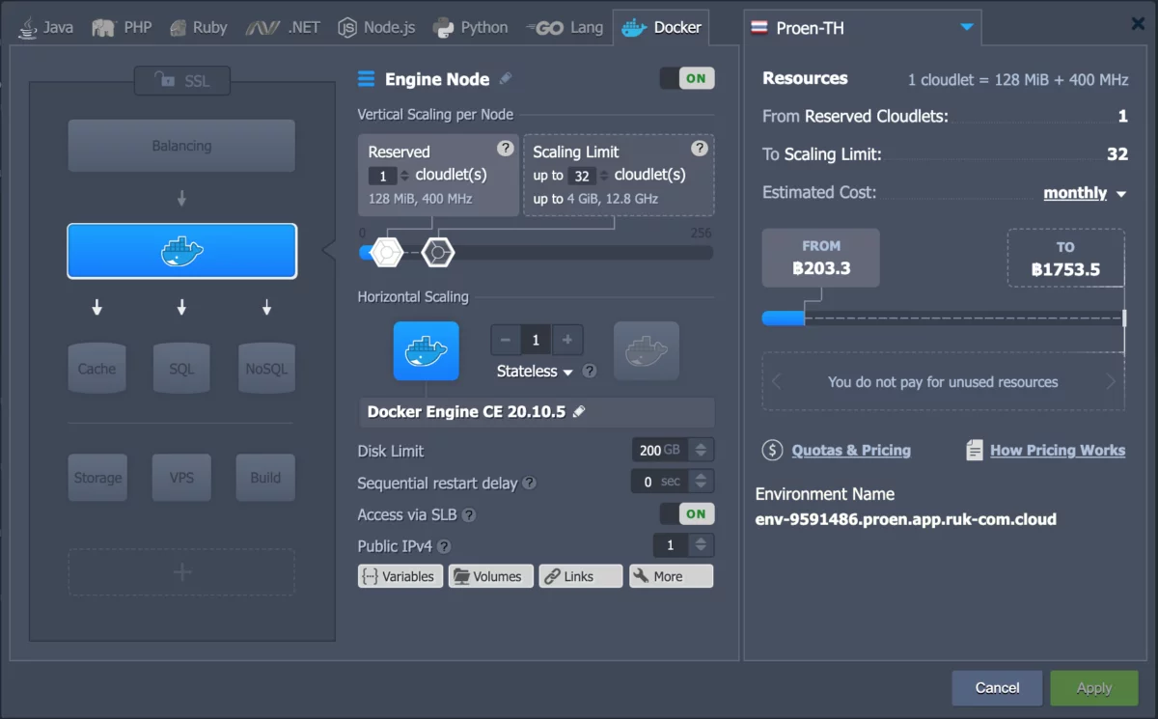
Task: Add an SQL database node
Action: 181,368
